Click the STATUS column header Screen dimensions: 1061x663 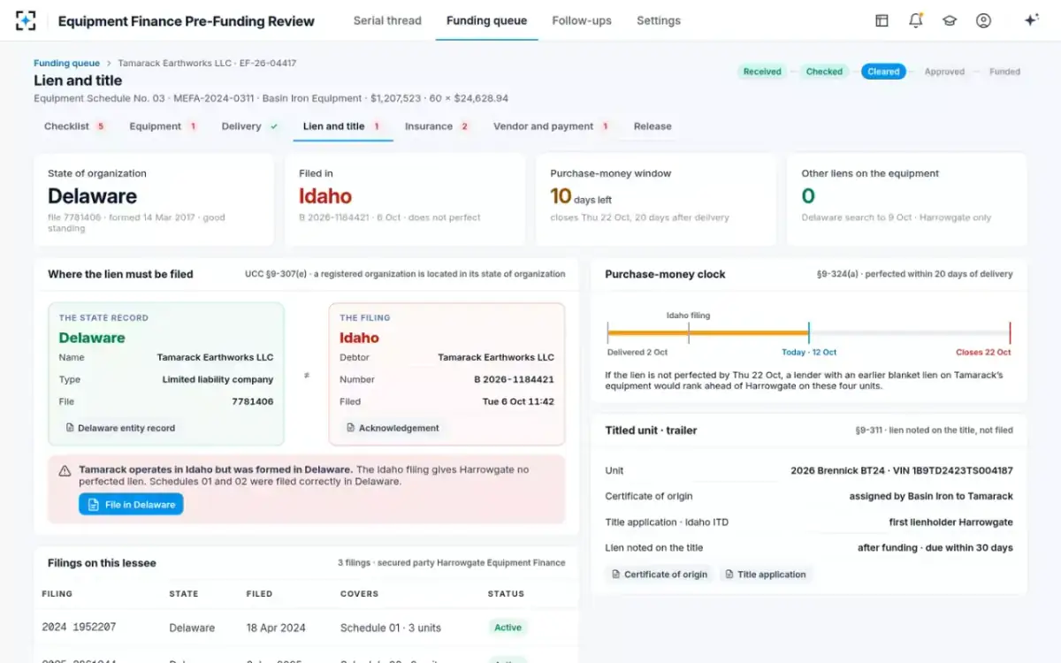[506, 594]
